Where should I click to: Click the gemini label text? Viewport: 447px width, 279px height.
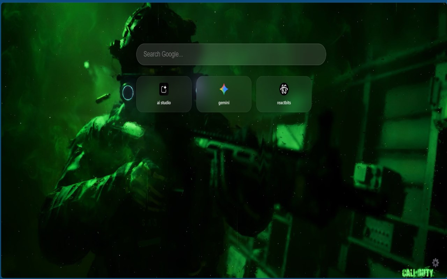click(224, 103)
